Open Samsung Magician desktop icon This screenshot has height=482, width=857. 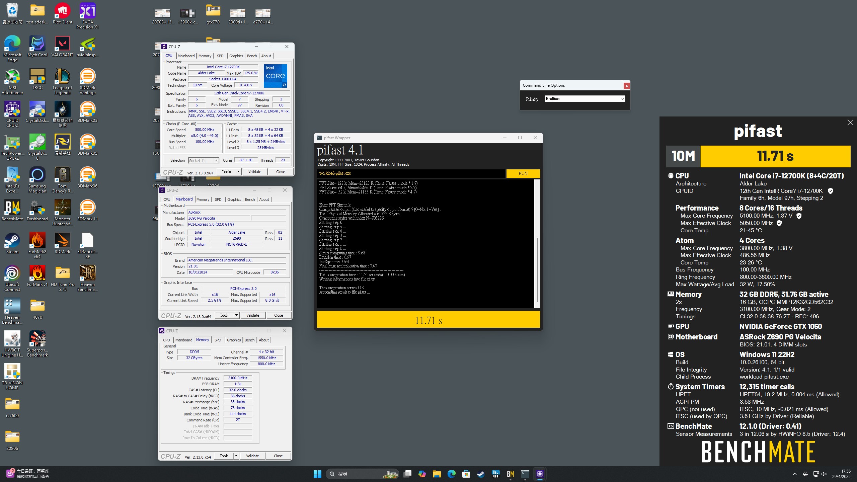[37, 180]
